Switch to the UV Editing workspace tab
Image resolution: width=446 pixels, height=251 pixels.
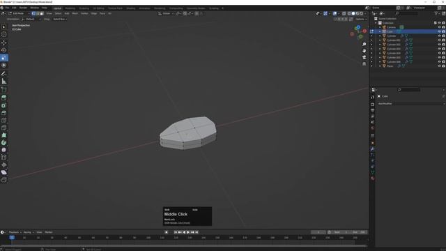tap(98, 8)
